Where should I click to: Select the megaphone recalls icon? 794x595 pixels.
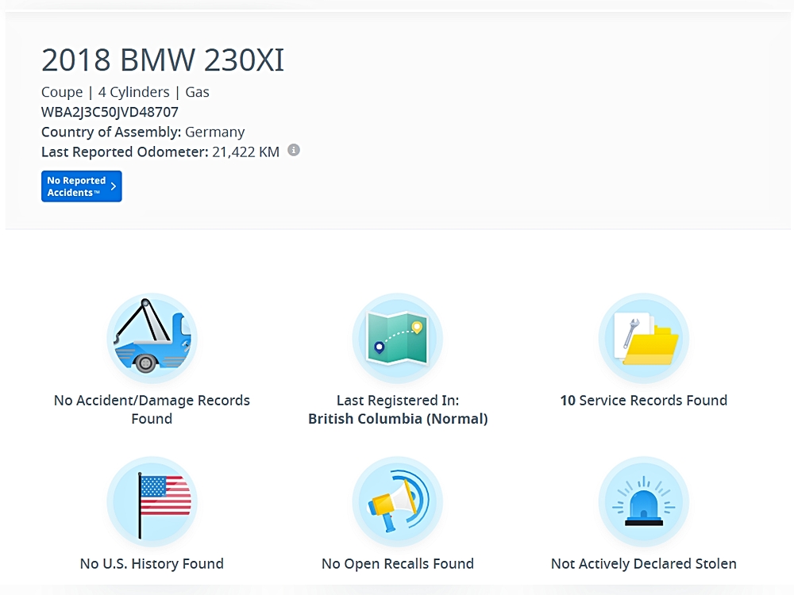point(397,501)
